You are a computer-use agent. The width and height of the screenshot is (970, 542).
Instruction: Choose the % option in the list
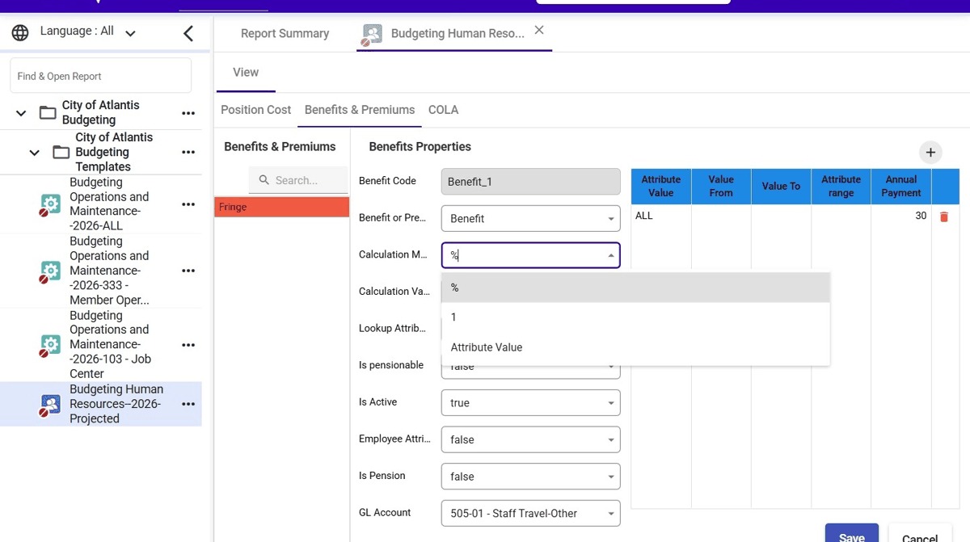coord(635,288)
